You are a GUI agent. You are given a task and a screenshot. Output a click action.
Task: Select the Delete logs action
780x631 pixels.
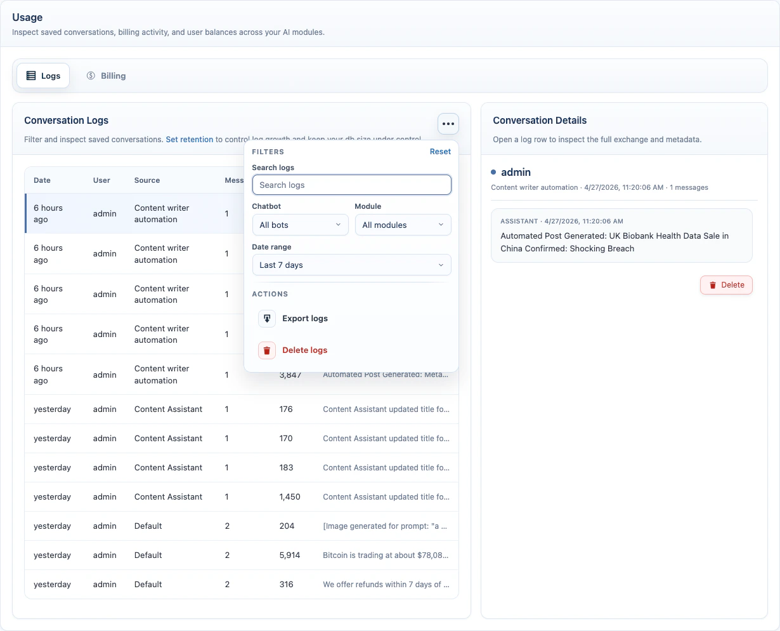pos(304,350)
